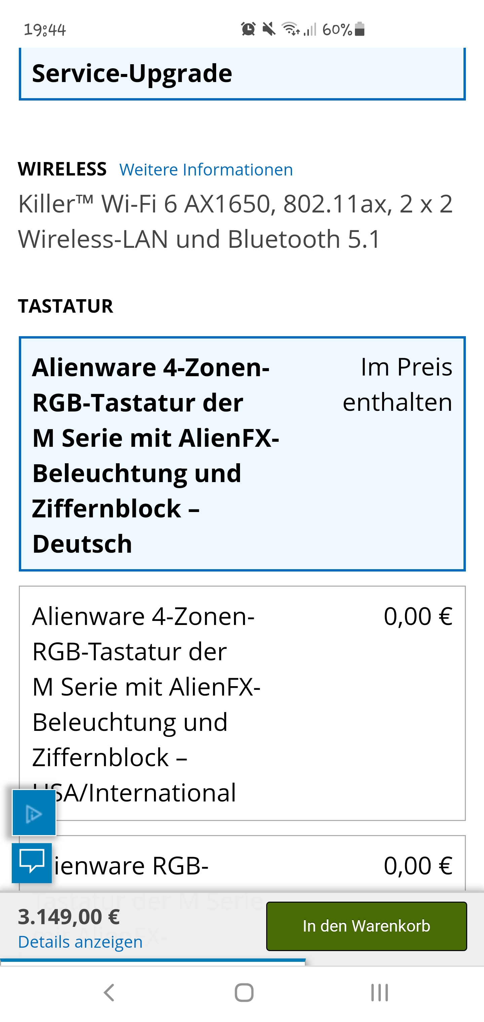Image resolution: width=484 pixels, height=1022 pixels.
Task: Open Weitere Informationen link next to Wireless
Action: click(x=206, y=169)
